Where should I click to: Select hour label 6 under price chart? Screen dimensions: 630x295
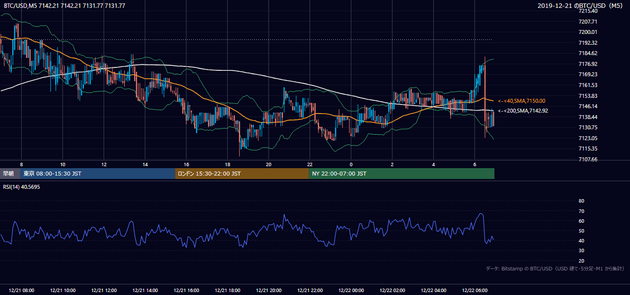point(475,164)
